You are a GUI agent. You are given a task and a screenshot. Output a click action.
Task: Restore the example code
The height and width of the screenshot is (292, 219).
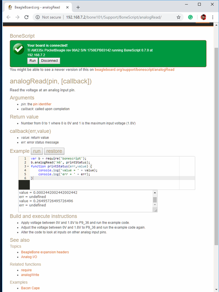coord(54,151)
